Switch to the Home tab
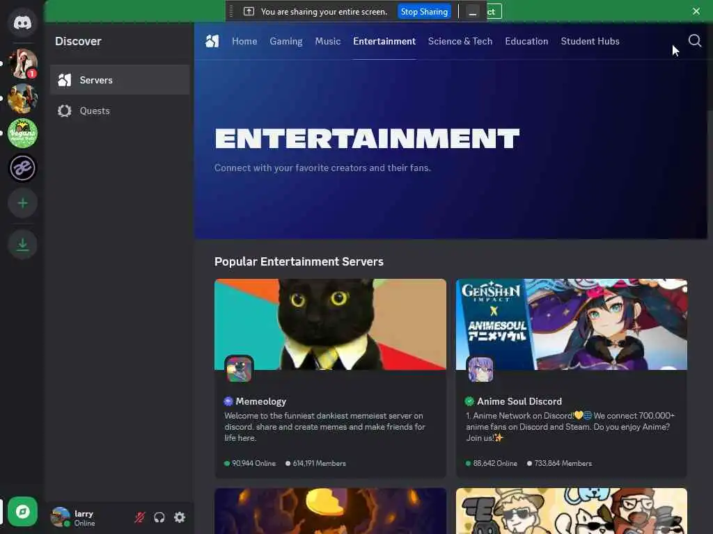 244,41
